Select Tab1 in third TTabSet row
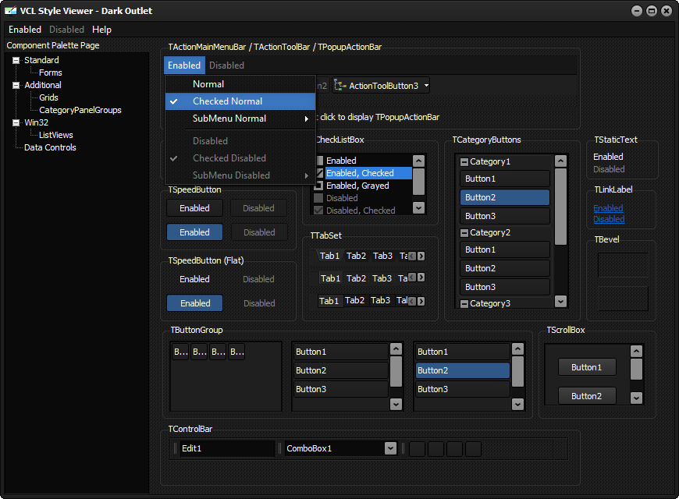Viewport: 679px width, 499px height. [329, 301]
